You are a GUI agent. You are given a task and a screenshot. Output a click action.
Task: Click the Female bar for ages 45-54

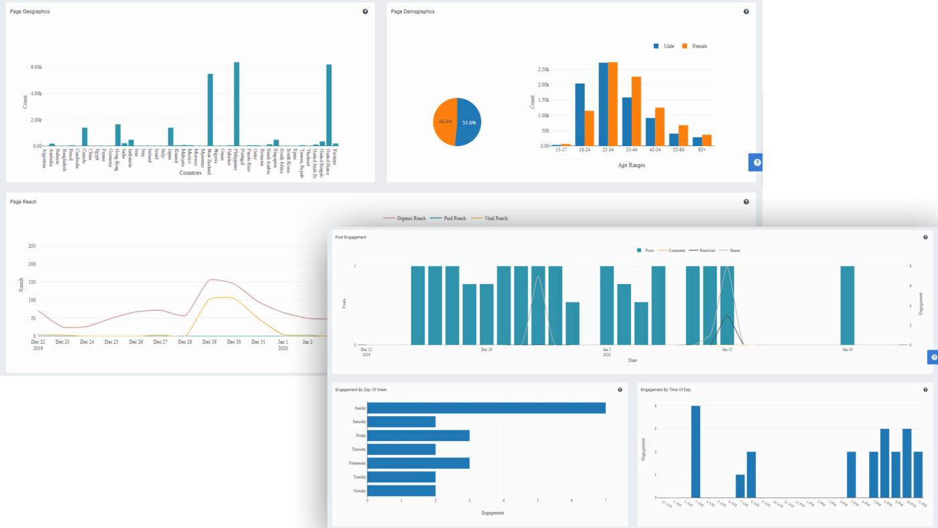[x=660, y=127]
